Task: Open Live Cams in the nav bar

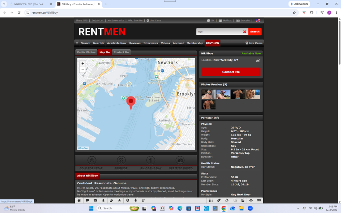Action: click(x=254, y=43)
